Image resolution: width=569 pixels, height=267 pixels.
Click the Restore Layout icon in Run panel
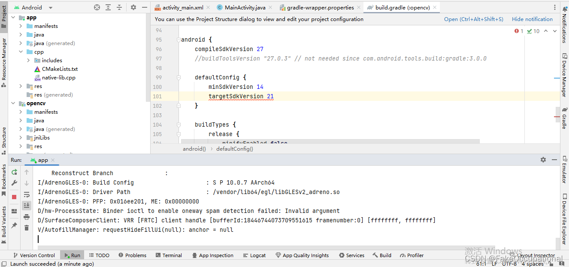click(x=14, y=211)
